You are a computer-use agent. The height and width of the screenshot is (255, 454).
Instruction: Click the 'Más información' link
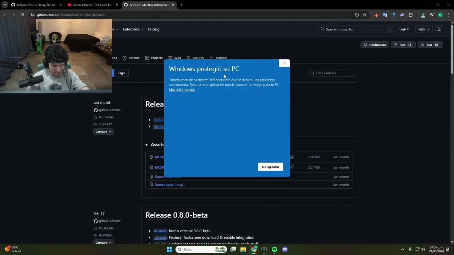(x=182, y=90)
